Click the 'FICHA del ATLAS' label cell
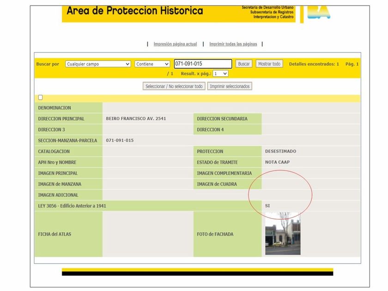 [x=55, y=234]
